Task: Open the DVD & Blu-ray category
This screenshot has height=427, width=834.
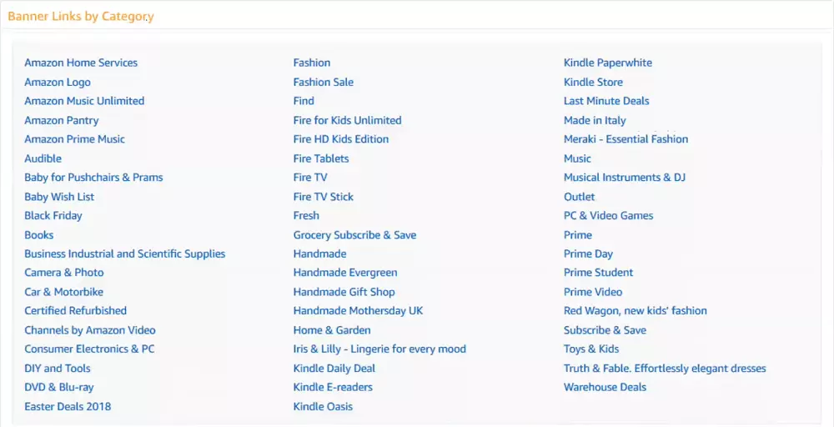Action: (59, 387)
